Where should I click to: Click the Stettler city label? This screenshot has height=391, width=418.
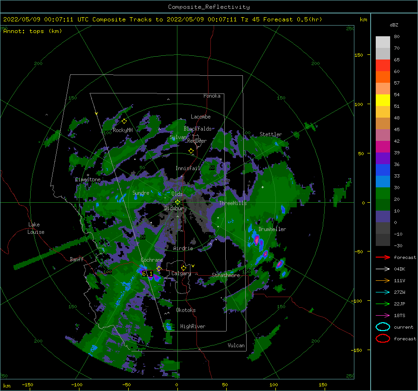pos(271,134)
